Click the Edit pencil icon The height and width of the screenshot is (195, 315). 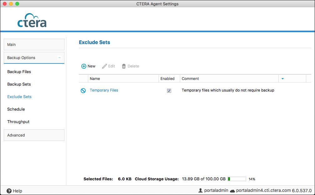click(x=104, y=66)
